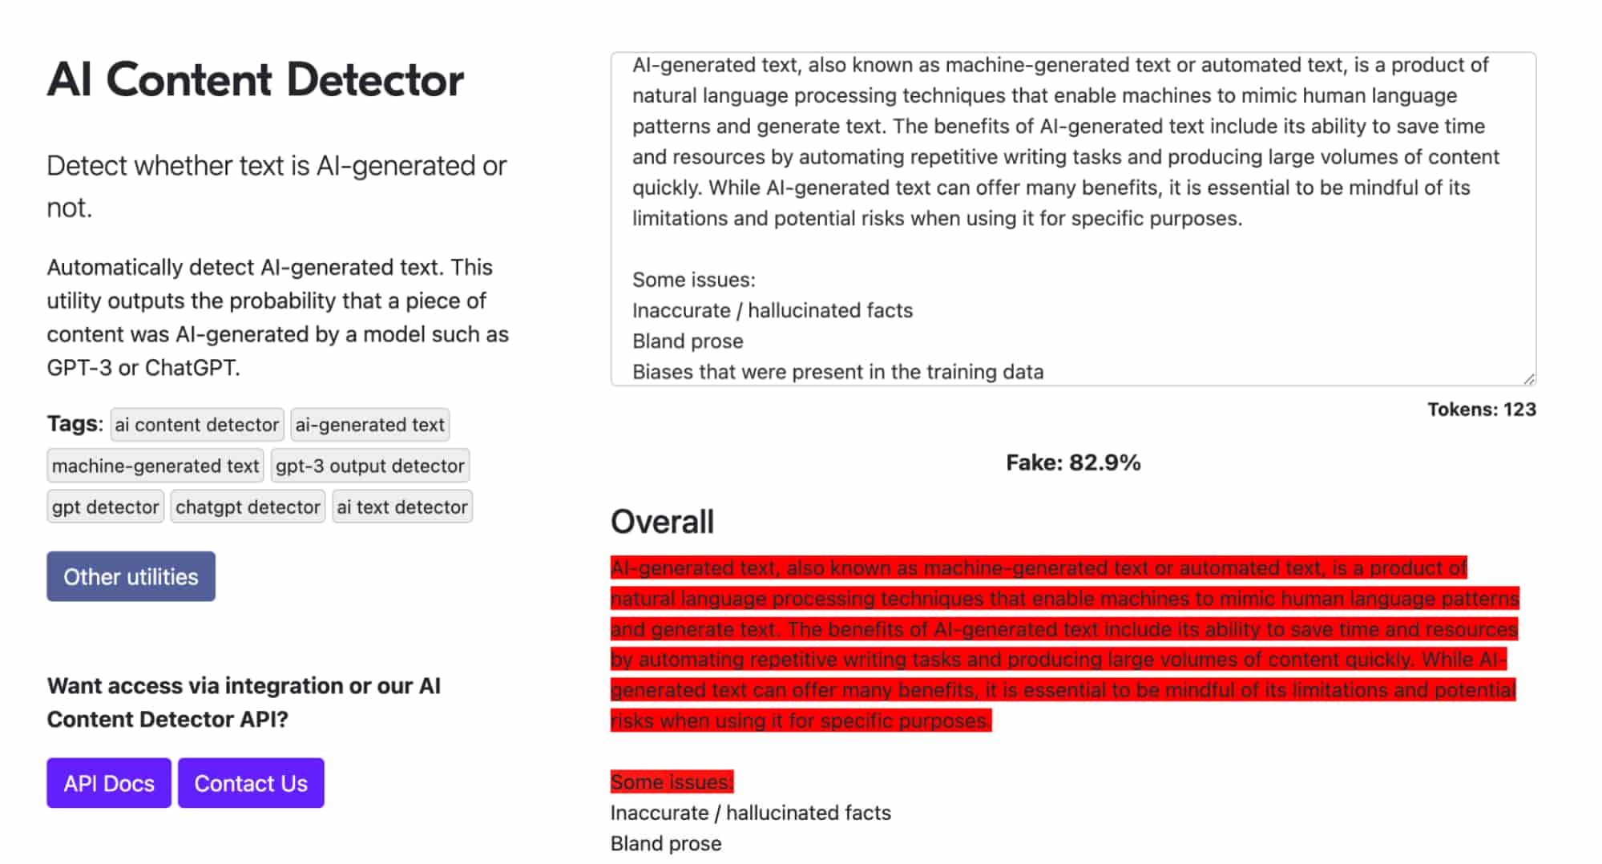Open the API Docs button

[109, 783]
